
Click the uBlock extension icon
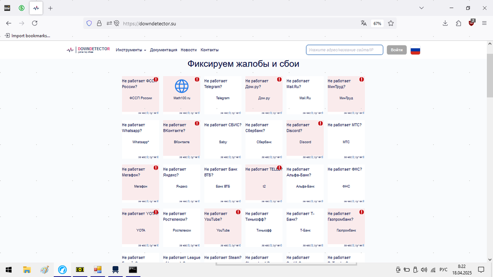point(471,23)
